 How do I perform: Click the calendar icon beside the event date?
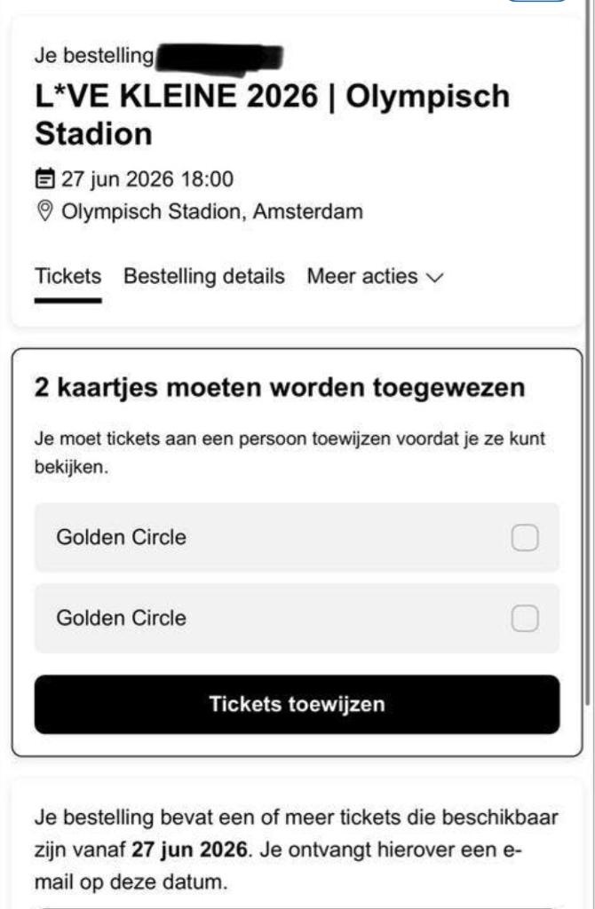44,177
